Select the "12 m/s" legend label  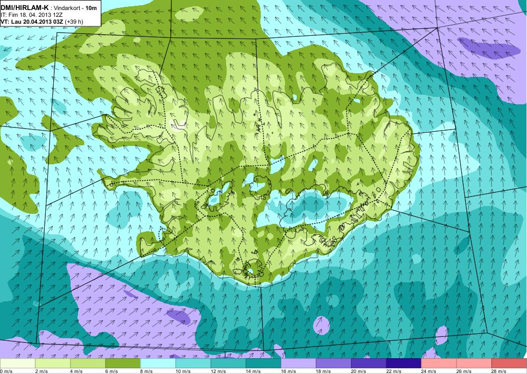(x=218, y=371)
